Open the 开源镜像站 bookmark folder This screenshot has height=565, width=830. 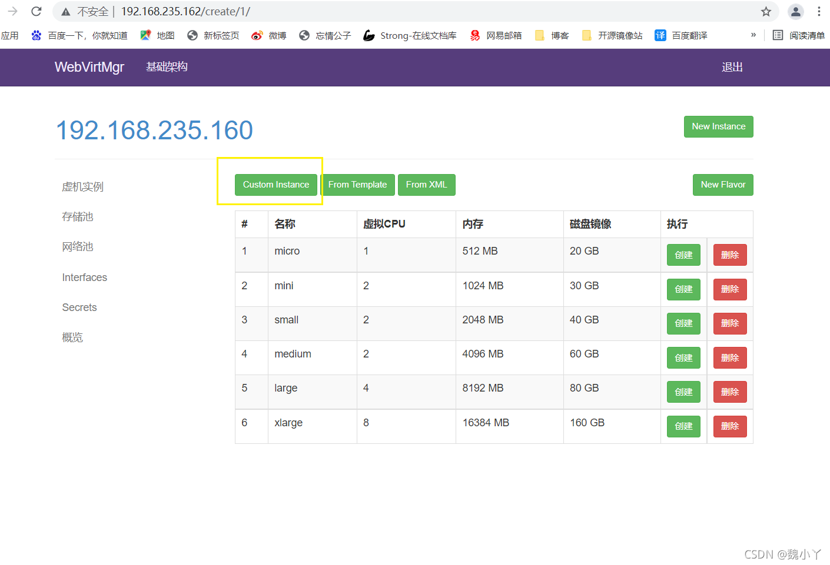612,36
